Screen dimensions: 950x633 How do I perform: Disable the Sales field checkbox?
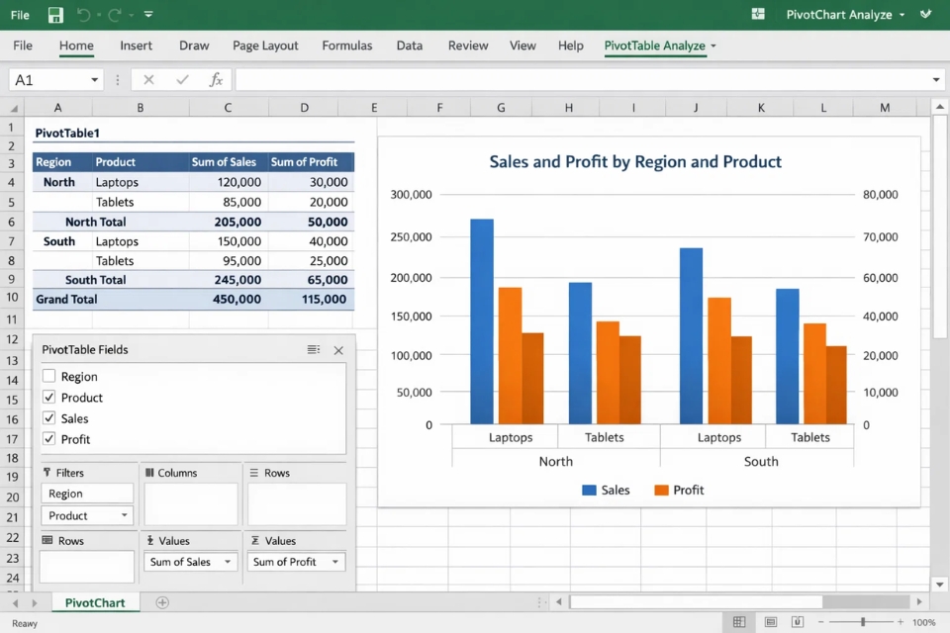coord(47,418)
